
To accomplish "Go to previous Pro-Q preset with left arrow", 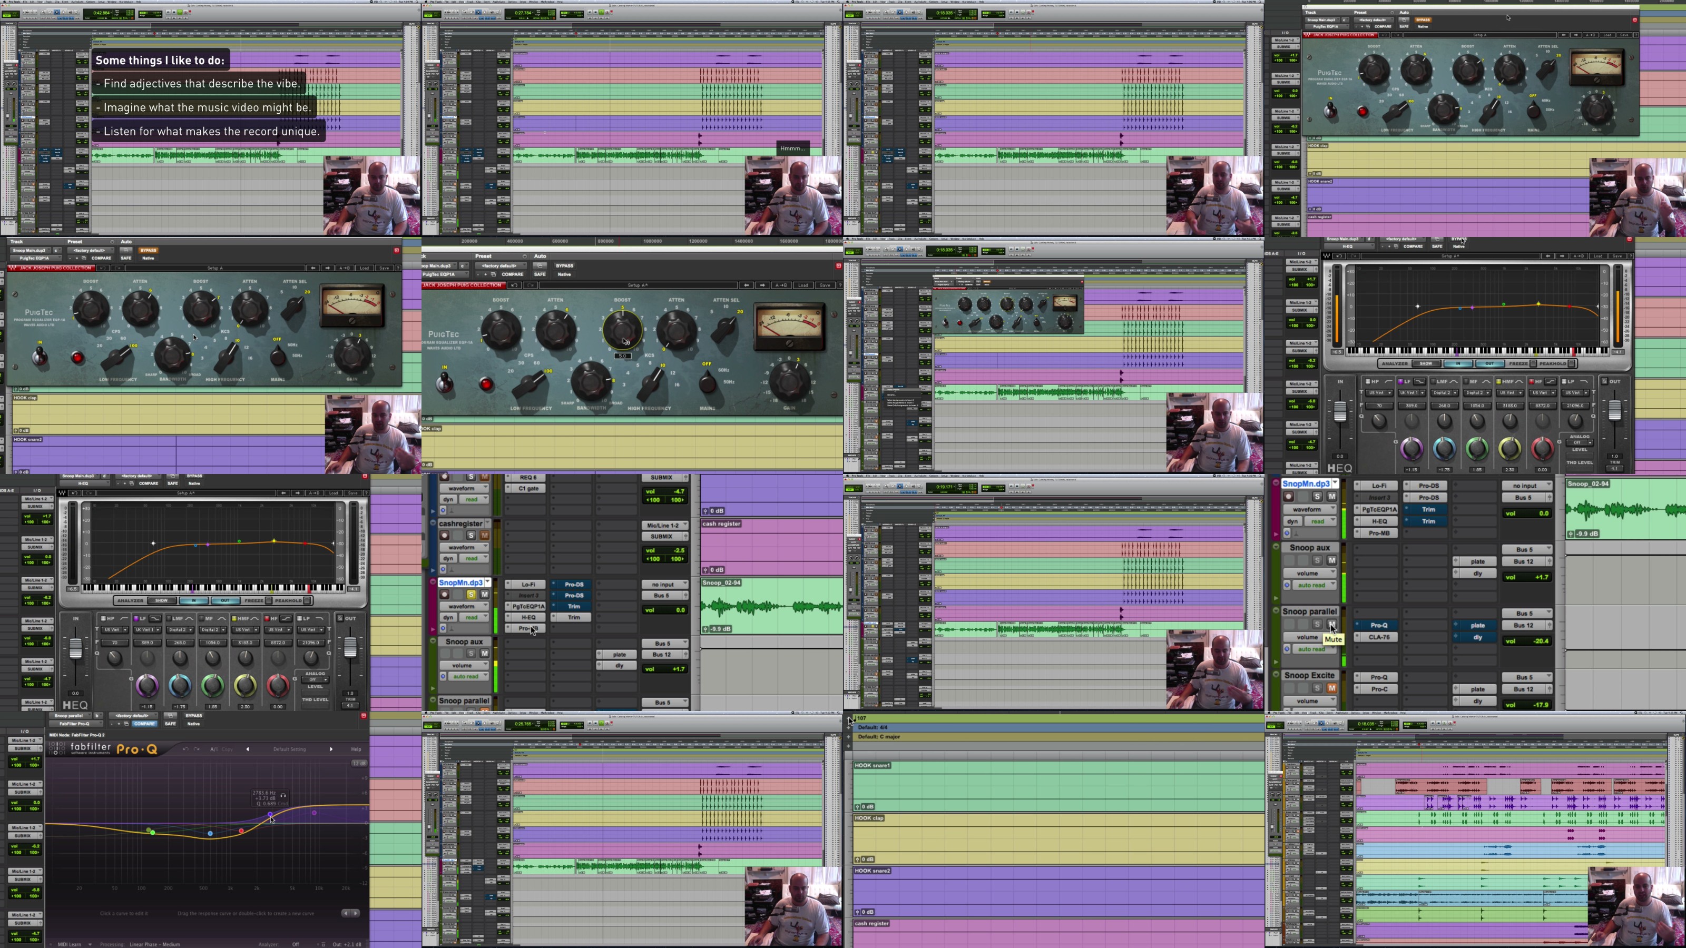I will pyautogui.click(x=248, y=749).
